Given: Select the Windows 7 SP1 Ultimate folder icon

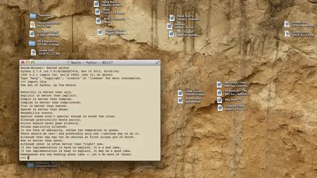Looking at the screenshot, I should pyautogui.click(x=31, y=165).
